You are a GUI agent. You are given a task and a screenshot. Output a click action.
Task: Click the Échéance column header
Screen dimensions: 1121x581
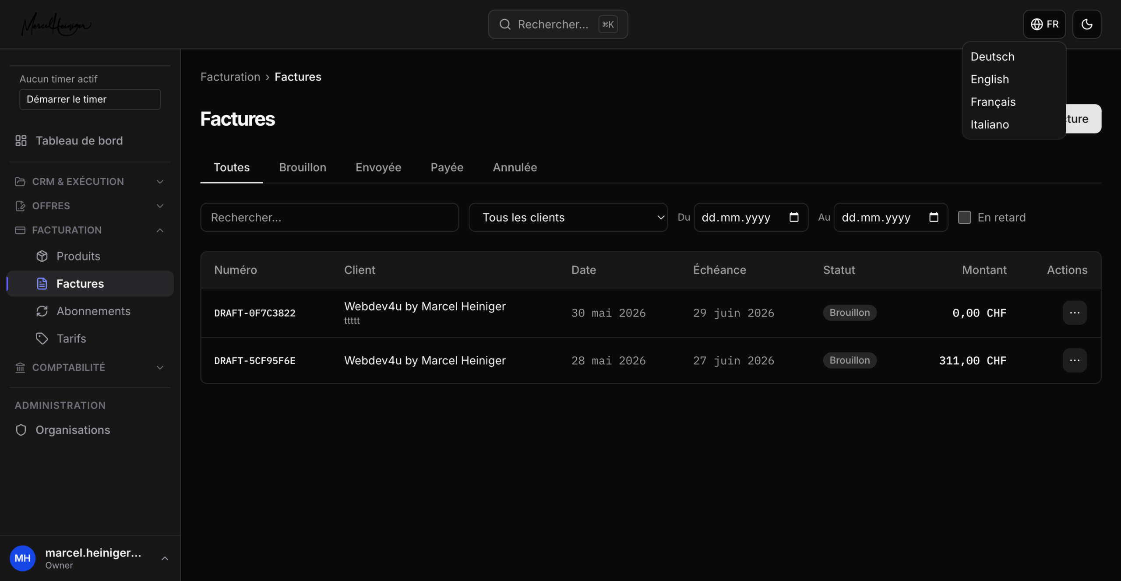[719, 270]
